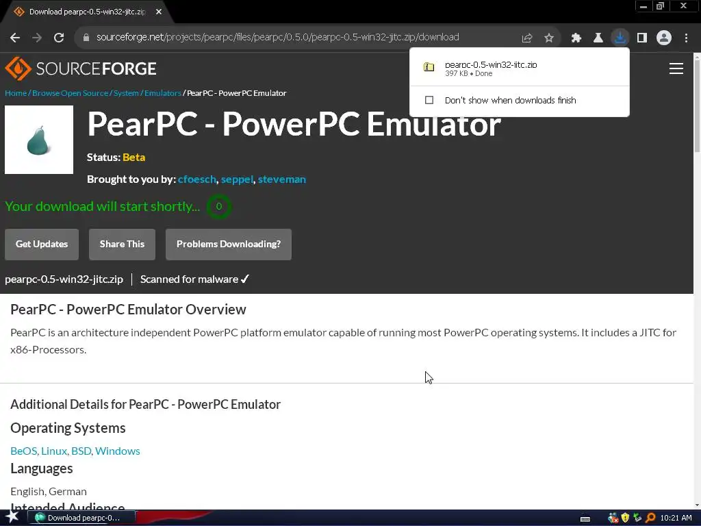Select Download pearpc taskbar window button

click(81, 518)
